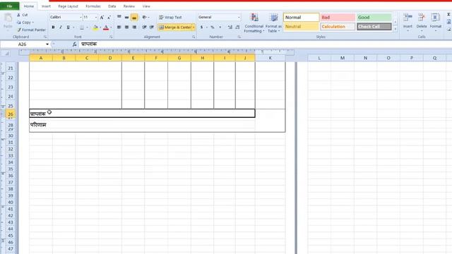
Task: Click the Cut command
Action: click(x=23, y=15)
